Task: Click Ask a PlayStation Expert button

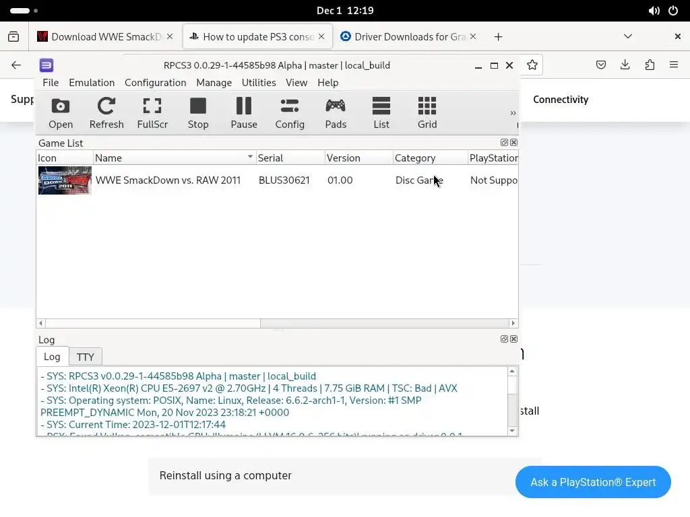Action: (x=593, y=482)
